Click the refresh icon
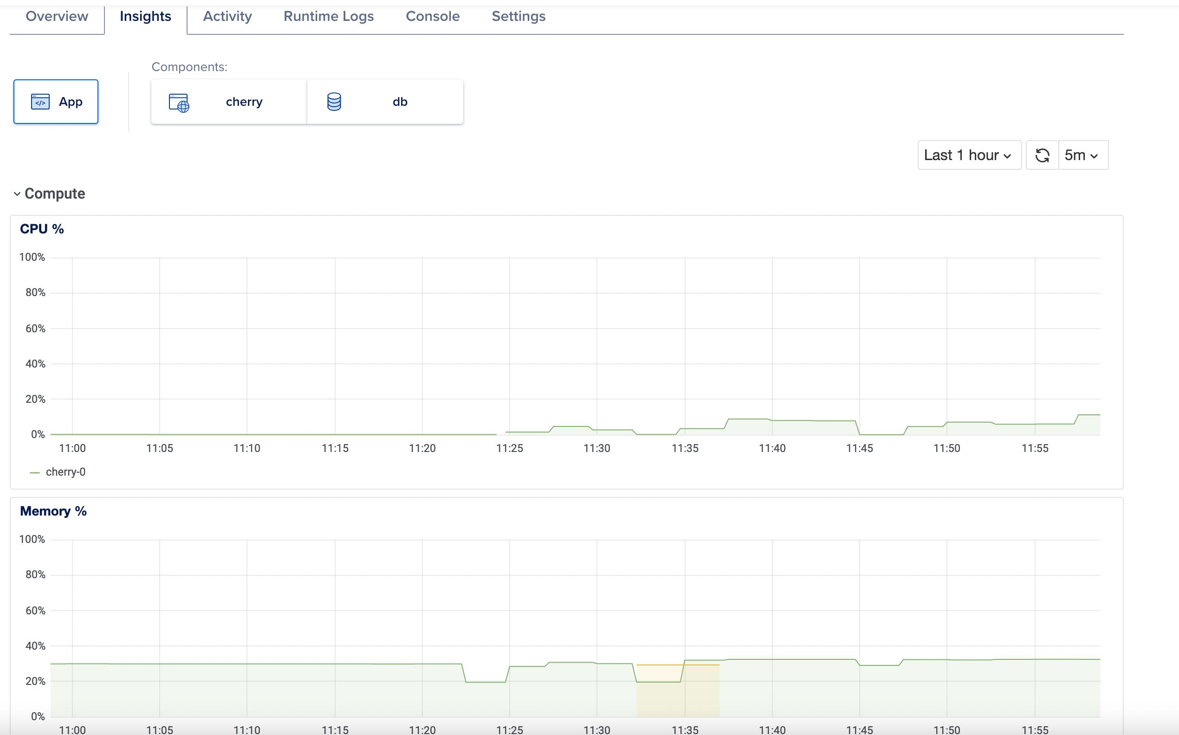Viewport: 1179px width, 735px height. click(x=1043, y=155)
